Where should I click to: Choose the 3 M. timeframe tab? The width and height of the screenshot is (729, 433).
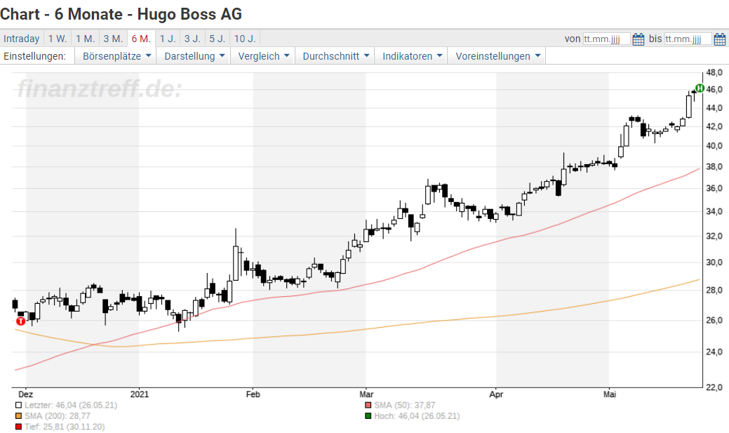point(113,39)
